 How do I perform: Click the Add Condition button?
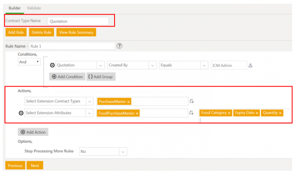click(x=67, y=77)
